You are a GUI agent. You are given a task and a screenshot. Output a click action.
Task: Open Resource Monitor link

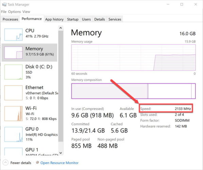60,163
